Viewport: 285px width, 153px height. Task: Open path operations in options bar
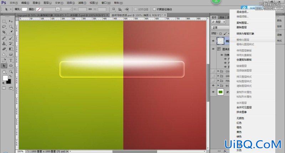point(114,9)
